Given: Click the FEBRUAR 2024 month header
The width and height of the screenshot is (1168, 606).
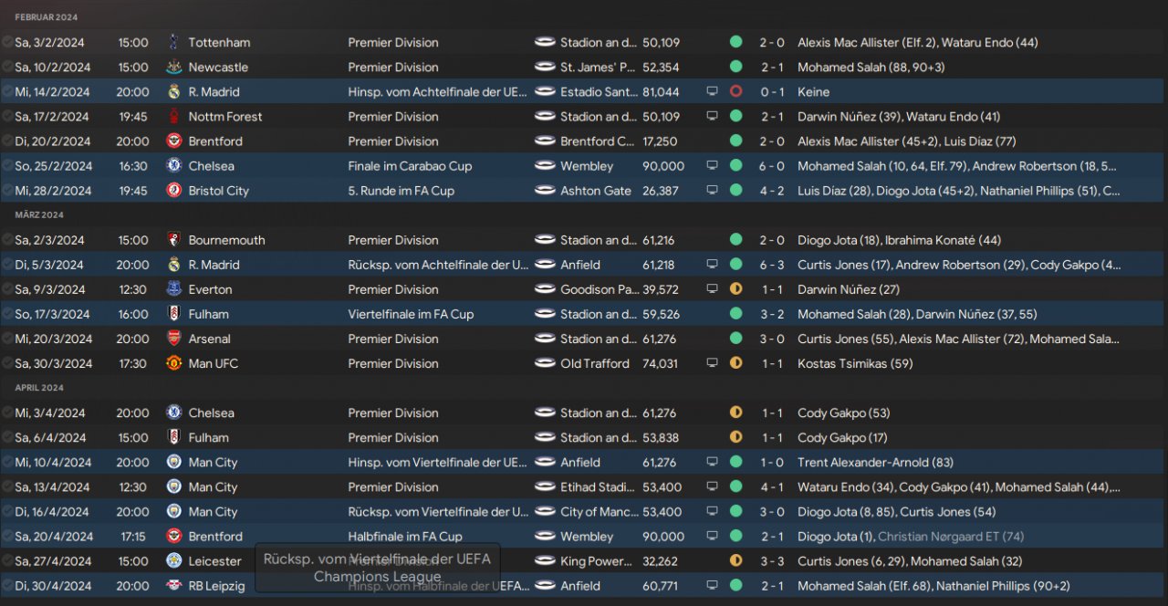Looking at the screenshot, I should coord(46,17).
